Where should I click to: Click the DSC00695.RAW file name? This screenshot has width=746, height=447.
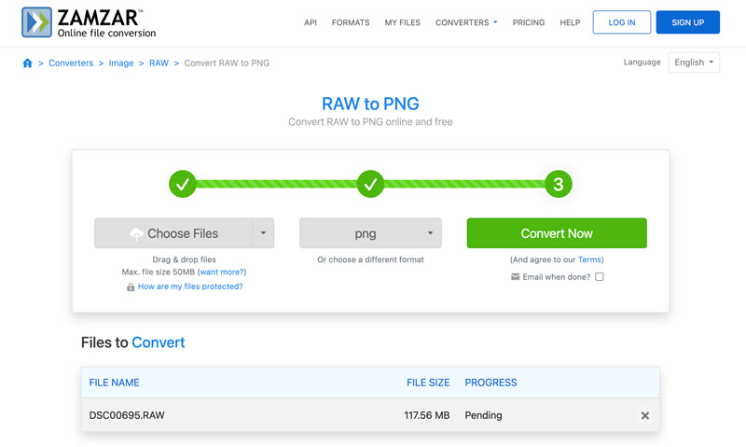click(x=127, y=415)
